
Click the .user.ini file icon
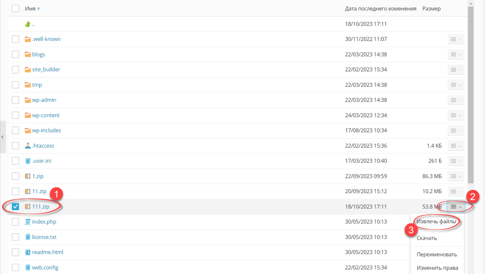click(x=27, y=161)
